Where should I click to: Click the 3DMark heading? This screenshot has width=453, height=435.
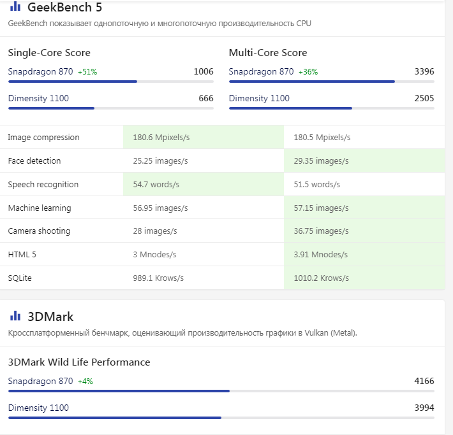click(50, 317)
